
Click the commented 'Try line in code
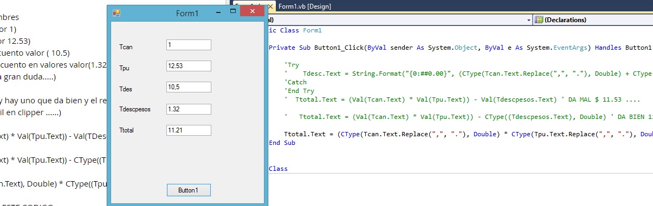point(292,65)
